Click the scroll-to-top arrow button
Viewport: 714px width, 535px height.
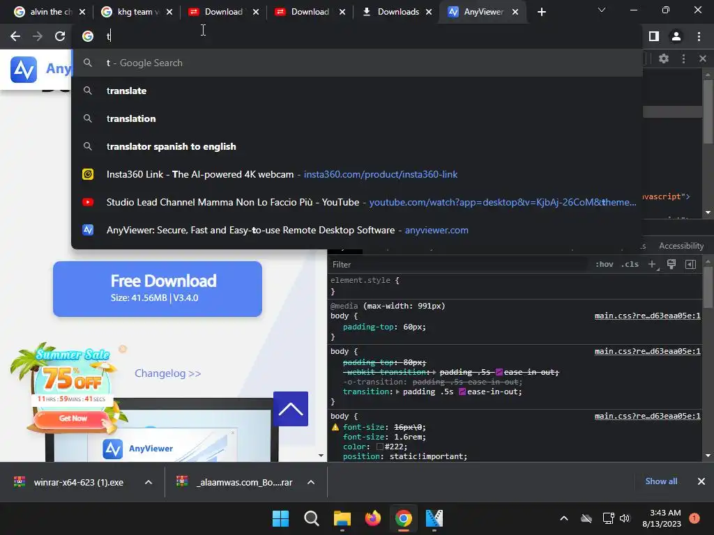tap(291, 408)
